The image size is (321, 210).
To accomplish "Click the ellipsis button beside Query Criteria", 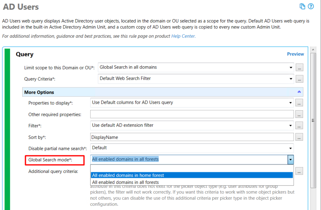I will coord(299,79).
